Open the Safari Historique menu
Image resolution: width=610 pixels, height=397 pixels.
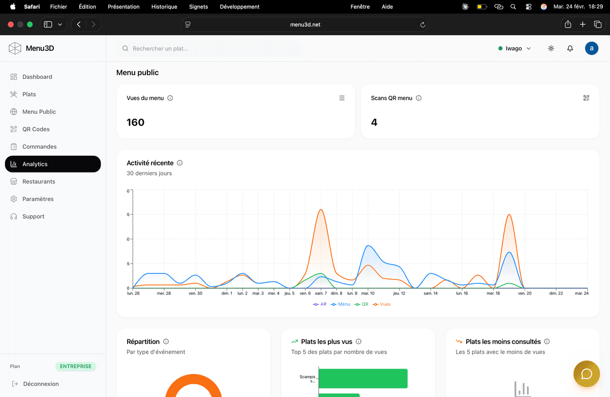click(164, 7)
